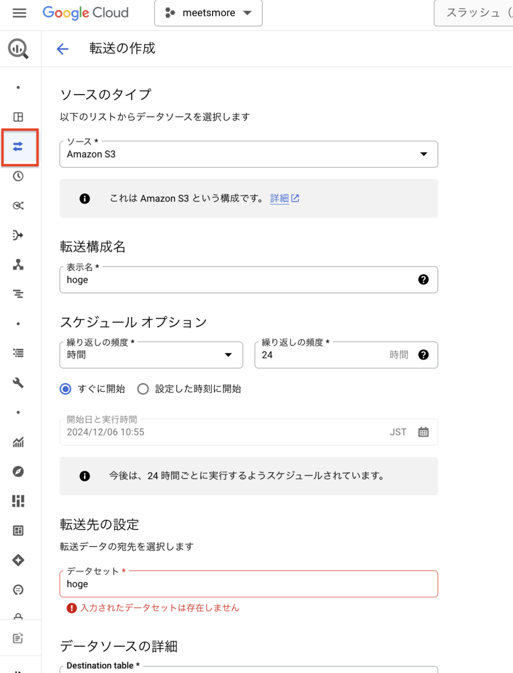
Task: Click the 入力されたデータセットは存在しません error message
Action: [160, 607]
